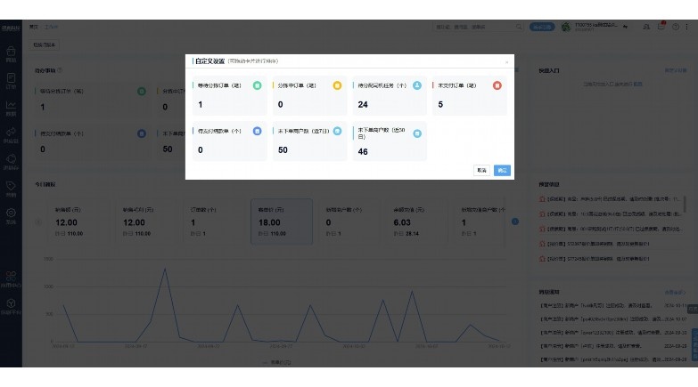Click the company logo at top-left corner
Image resolution: width=698 pixels, height=387 pixels.
(x=11, y=28)
